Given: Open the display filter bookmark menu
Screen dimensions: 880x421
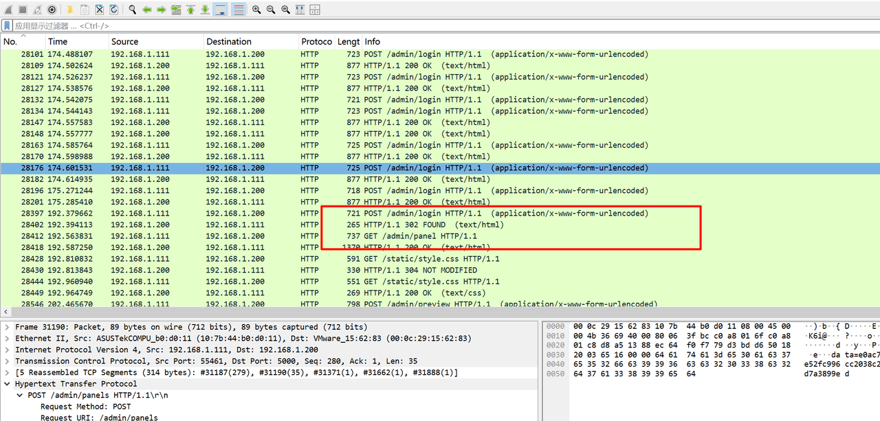Looking at the screenshot, I should click(x=7, y=25).
